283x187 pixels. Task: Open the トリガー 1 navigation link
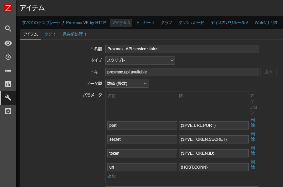tap(145, 23)
